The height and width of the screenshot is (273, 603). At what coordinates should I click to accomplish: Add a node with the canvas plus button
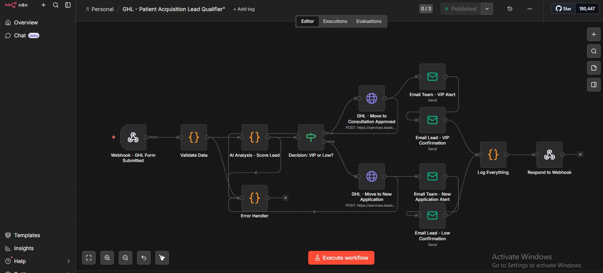click(594, 34)
